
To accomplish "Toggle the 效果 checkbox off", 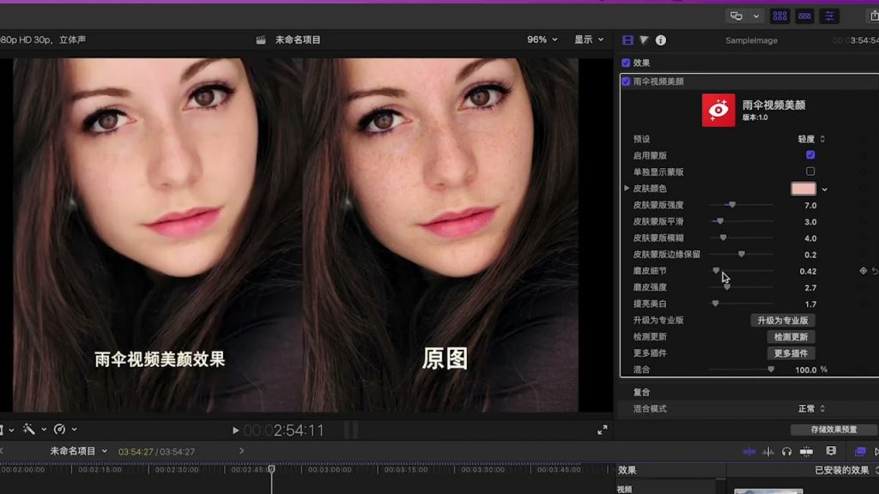I will (626, 62).
